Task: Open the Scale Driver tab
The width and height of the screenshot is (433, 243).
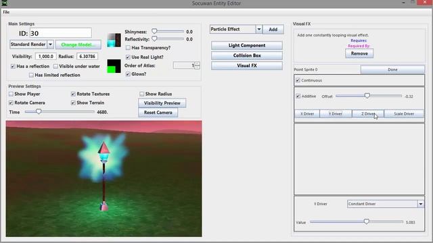Action: (404, 113)
